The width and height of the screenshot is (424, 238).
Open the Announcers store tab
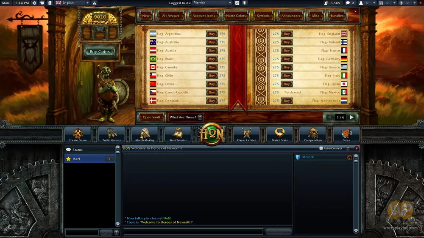coord(290,16)
